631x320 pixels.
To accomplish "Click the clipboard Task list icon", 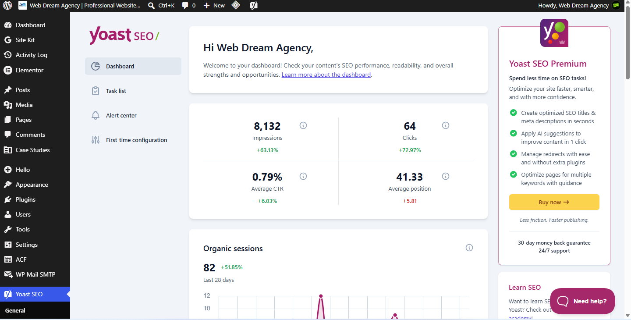I will pos(96,91).
